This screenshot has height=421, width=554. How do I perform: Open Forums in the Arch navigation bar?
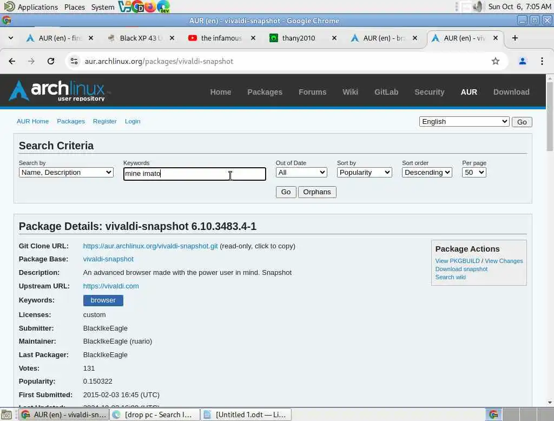pyautogui.click(x=312, y=92)
